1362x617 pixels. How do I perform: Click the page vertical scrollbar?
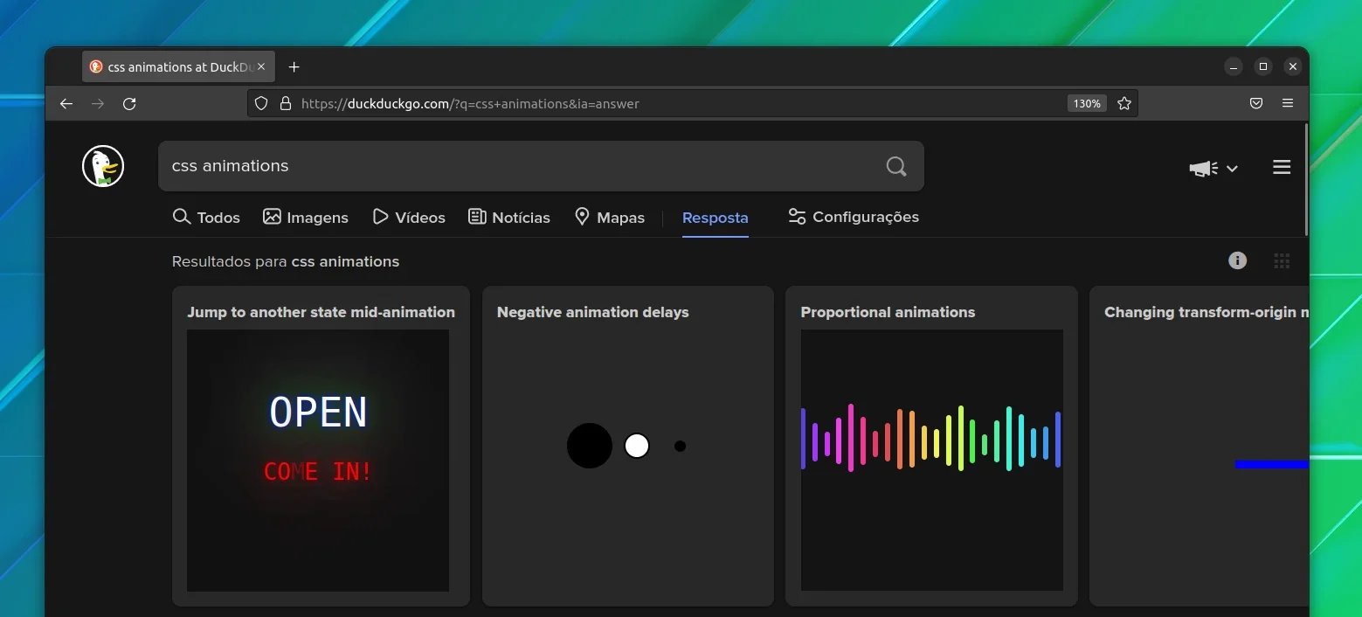click(x=1306, y=179)
